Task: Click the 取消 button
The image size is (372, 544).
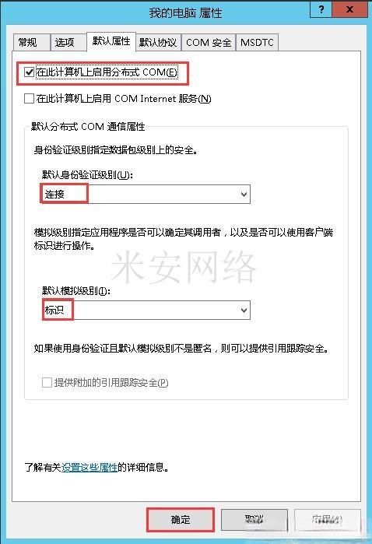Action: (254, 519)
